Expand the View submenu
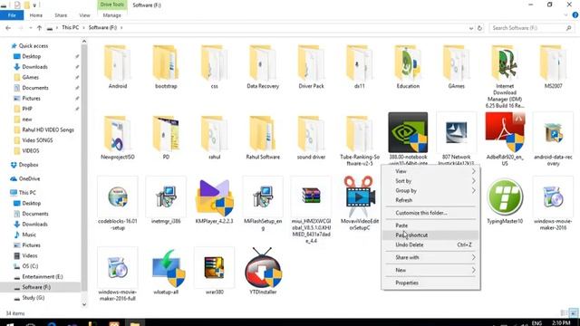Viewport: 580px width, 326px height. click(430, 171)
